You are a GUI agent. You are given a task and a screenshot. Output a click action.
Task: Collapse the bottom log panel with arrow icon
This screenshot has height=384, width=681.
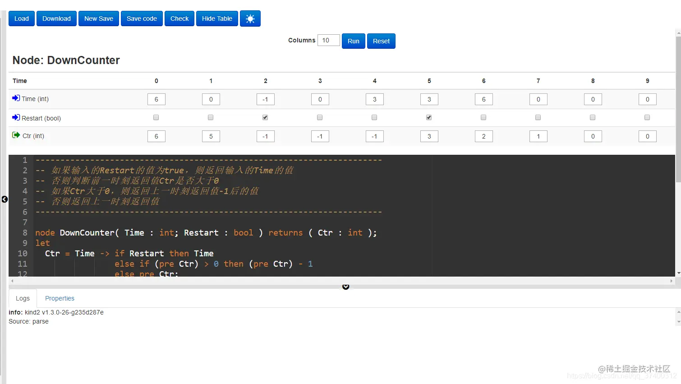click(x=345, y=287)
